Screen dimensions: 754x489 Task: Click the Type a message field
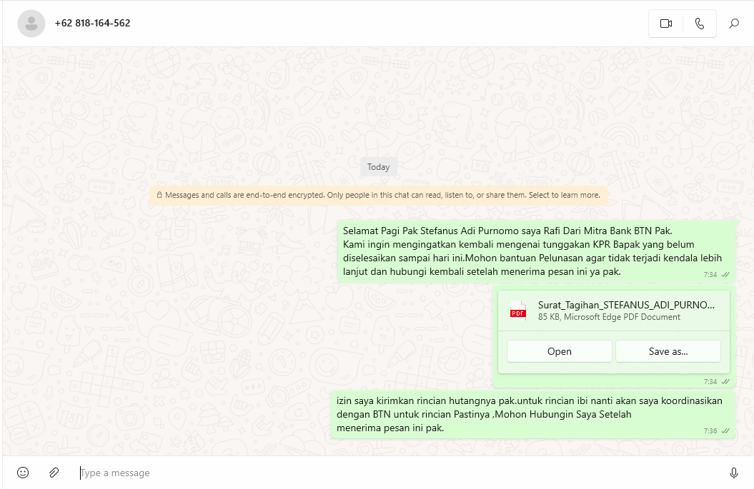(x=393, y=473)
